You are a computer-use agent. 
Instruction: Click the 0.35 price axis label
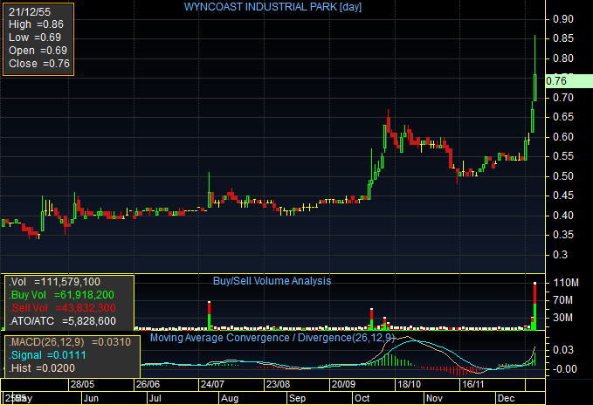click(x=563, y=235)
